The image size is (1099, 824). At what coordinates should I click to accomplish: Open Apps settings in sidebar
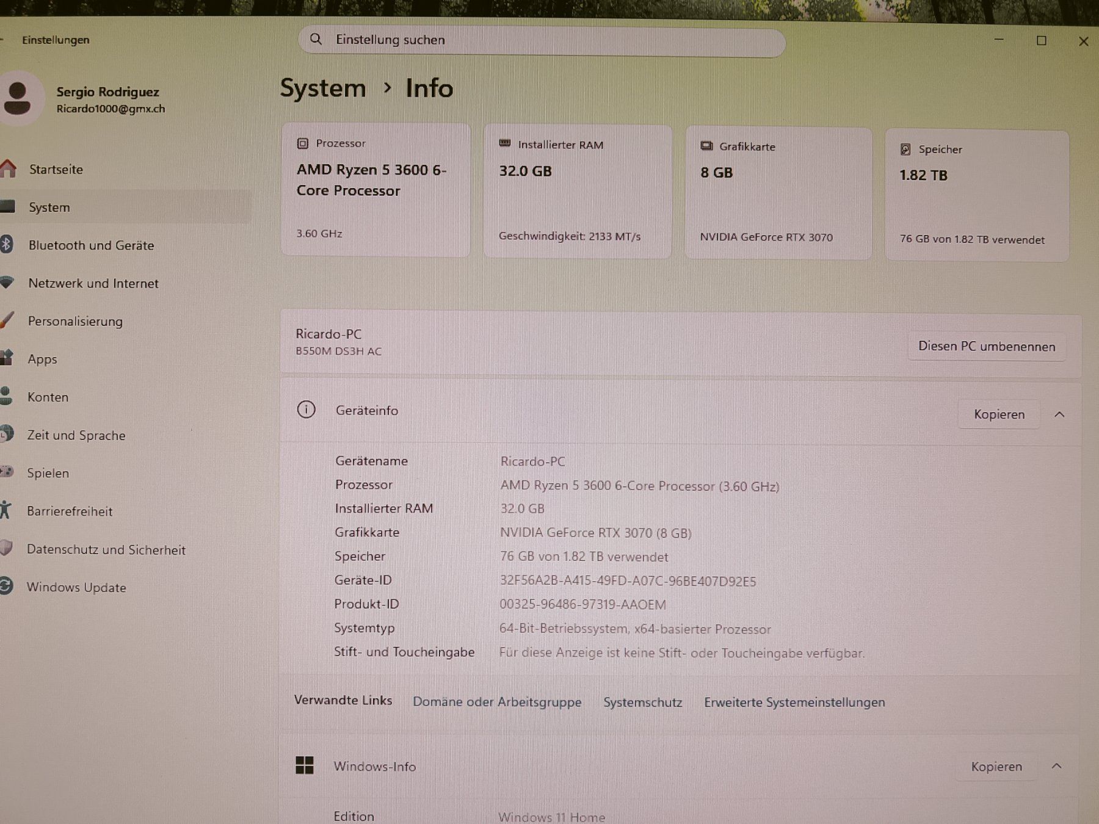click(x=124, y=359)
